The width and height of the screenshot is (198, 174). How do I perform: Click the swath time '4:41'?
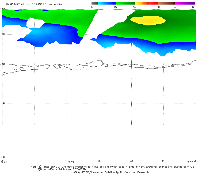pos(4,162)
